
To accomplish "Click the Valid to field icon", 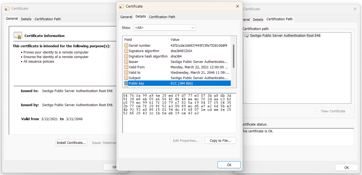I will click(126, 72).
